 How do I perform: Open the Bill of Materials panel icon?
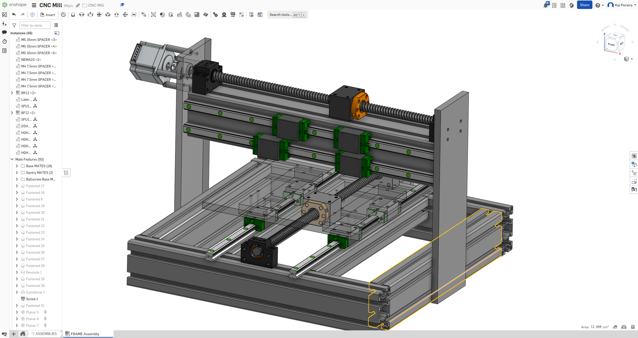pyautogui.click(x=634, y=156)
